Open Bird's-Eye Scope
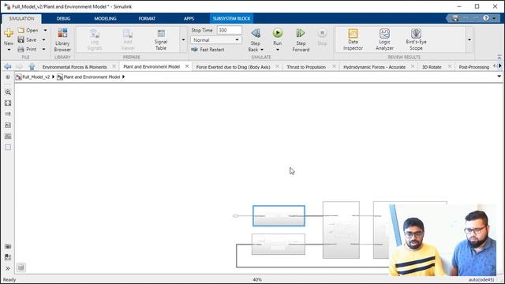The height and width of the screenshot is (284, 505). (416, 39)
